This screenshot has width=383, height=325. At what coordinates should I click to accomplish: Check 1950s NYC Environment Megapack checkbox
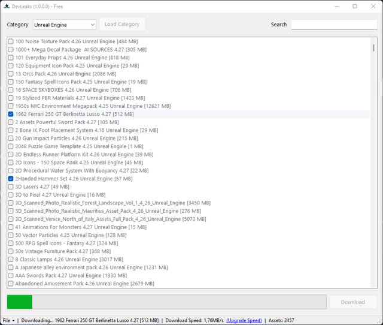coord(11,106)
